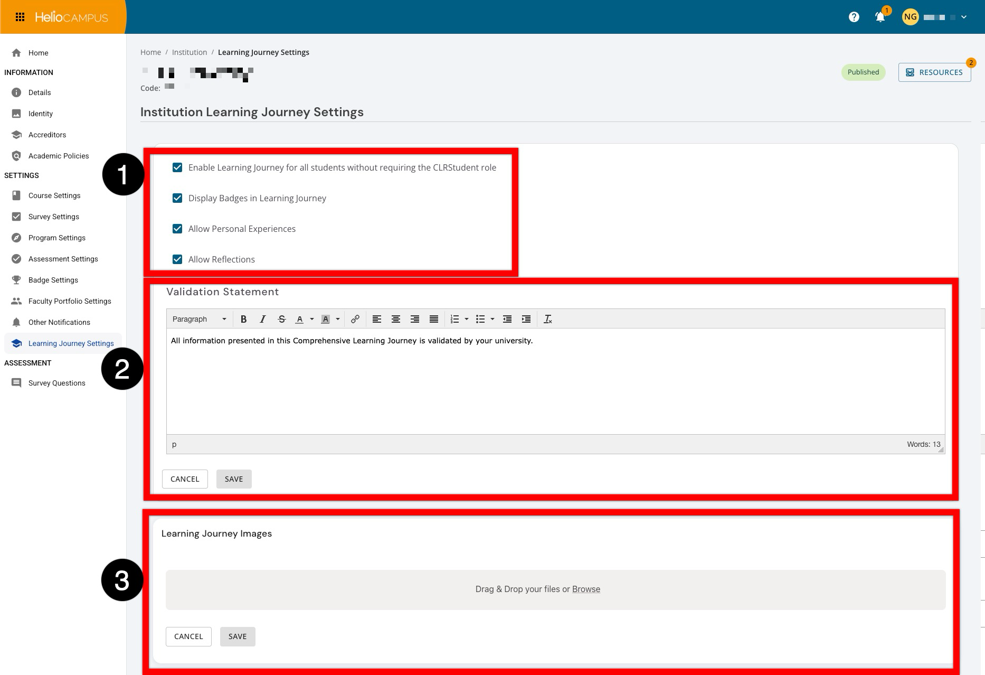Center align the validation text

pos(395,319)
